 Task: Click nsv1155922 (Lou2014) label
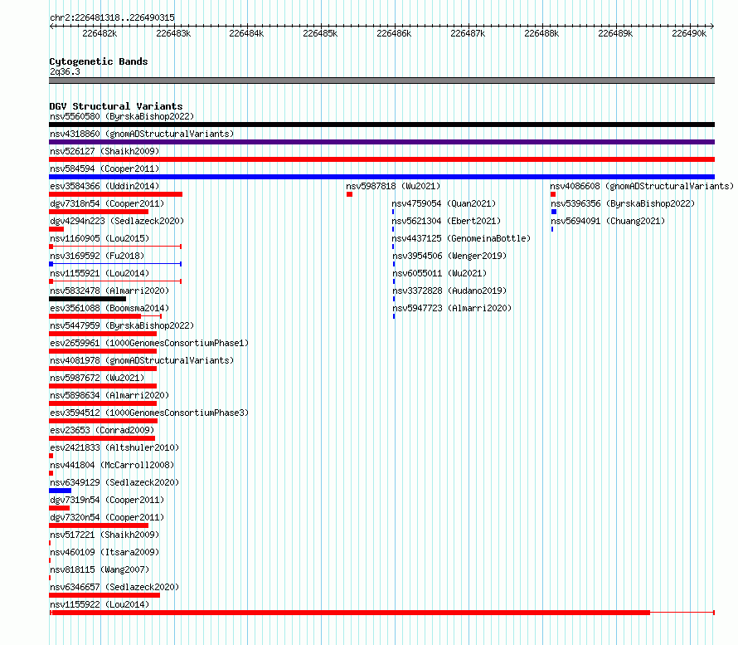click(100, 604)
